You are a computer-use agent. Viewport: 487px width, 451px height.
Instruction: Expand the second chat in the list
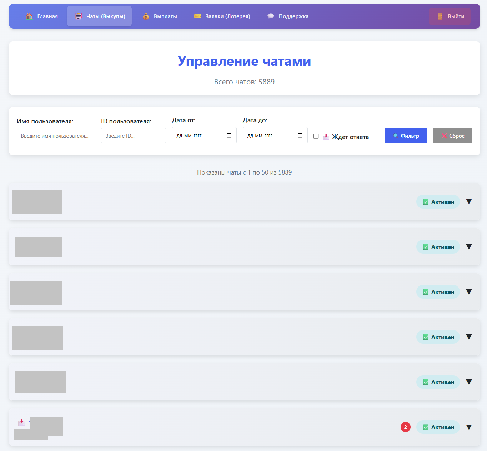click(469, 246)
